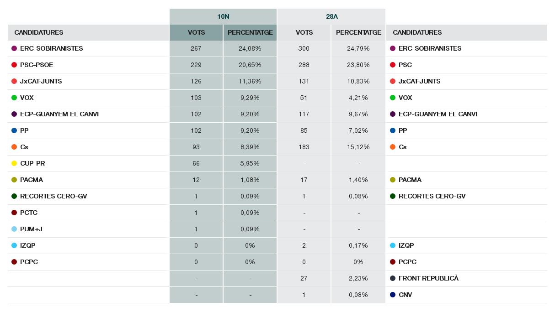Click the ECP-GUANYEM EL CANVI label on right

438,114
